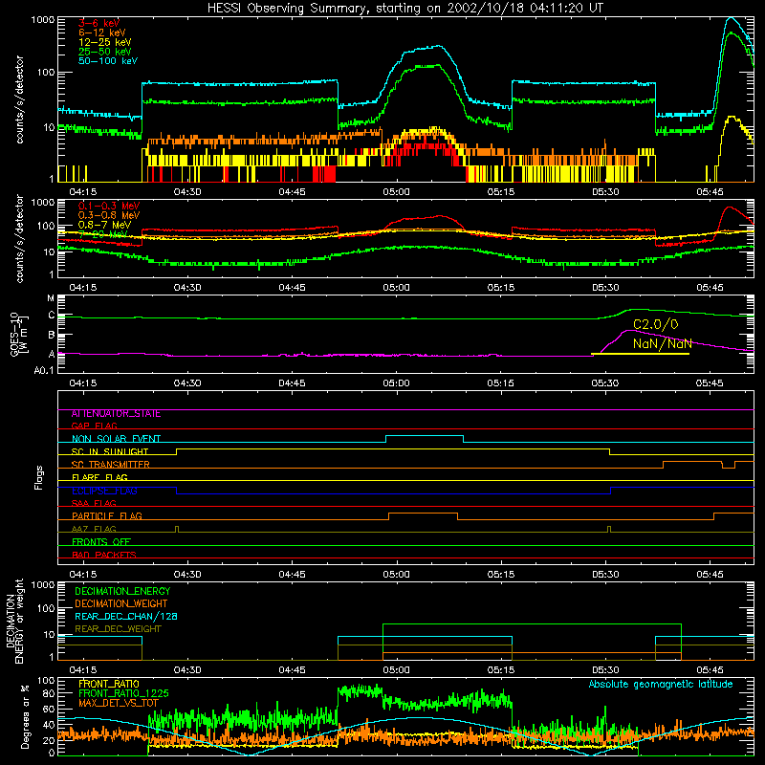The image size is (765, 765).
Task: Select the FLARE_FLAG label
Action: pos(99,477)
